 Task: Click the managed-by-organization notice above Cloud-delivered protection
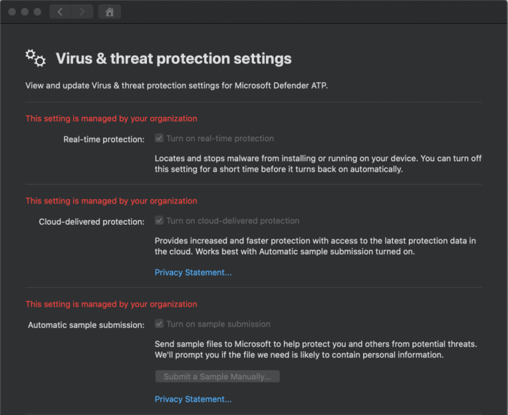click(111, 201)
